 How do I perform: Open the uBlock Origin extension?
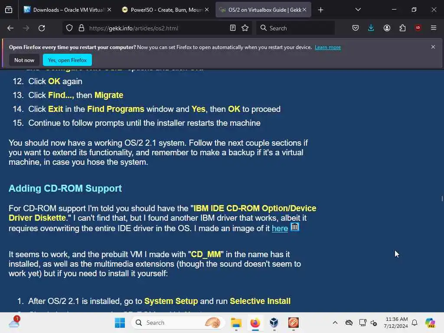418,28
